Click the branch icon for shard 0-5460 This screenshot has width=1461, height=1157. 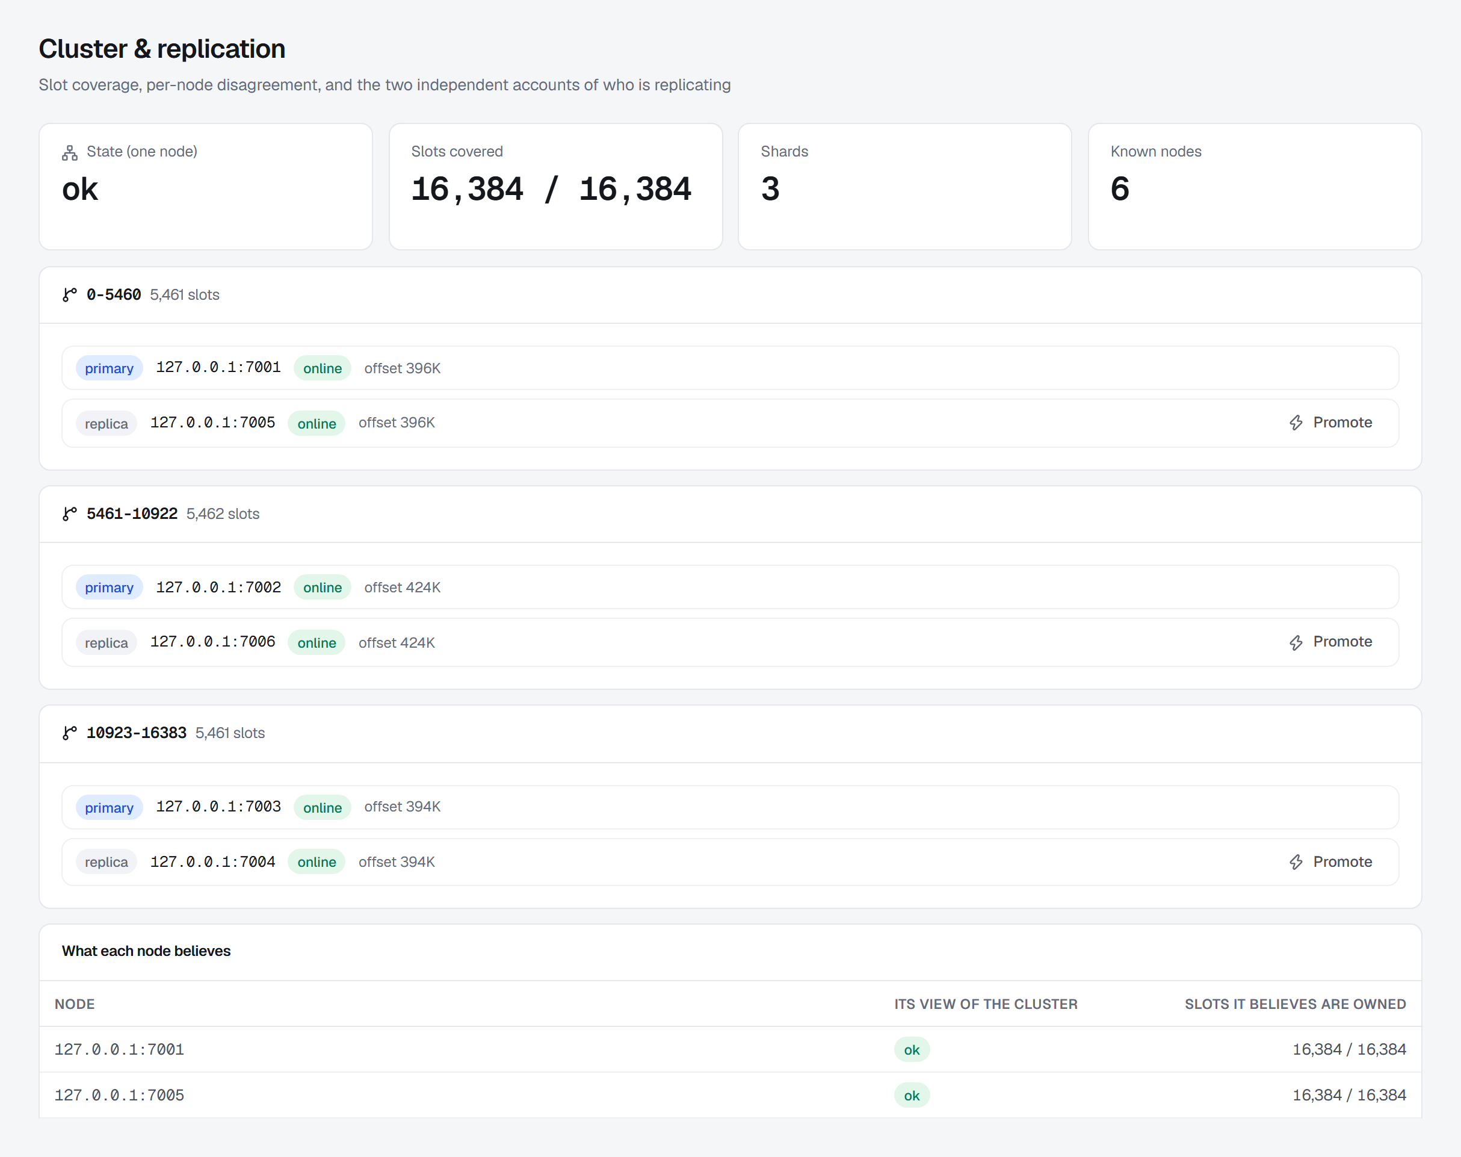[70, 295]
